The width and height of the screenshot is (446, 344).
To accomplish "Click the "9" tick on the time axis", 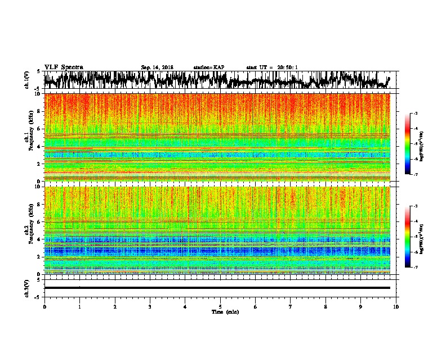I will (x=360, y=307).
